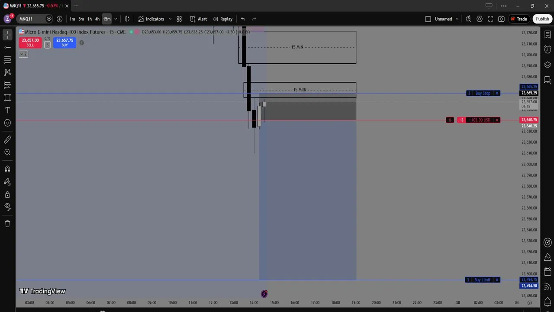Viewport: 554px width, 312px height.
Task: Select the text annotation tool
Action: click(x=7, y=110)
